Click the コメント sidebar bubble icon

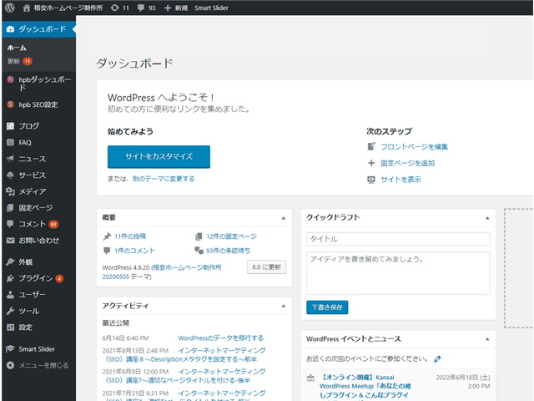point(10,224)
